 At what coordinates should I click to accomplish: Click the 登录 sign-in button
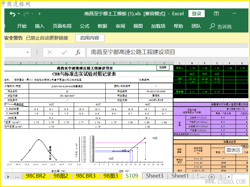[x=197, y=13]
